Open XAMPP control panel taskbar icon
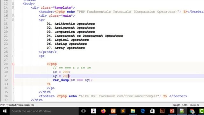The image size is (204, 115). pos(113,111)
